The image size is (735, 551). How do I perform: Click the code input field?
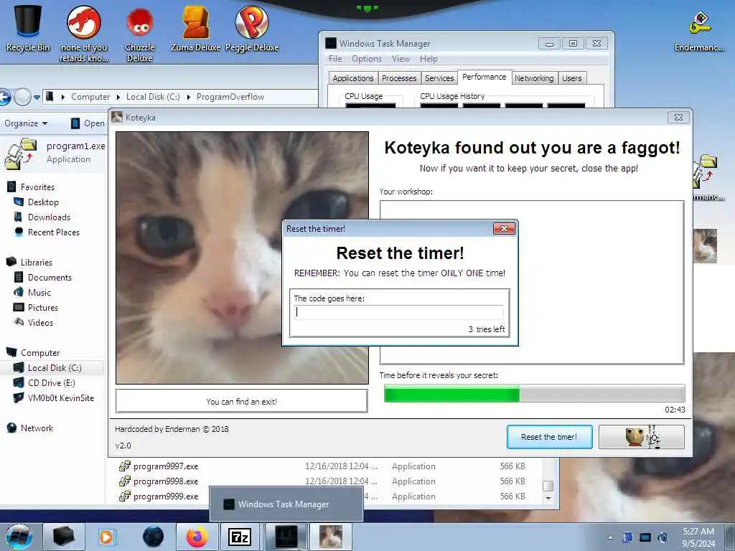tap(399, 313)
